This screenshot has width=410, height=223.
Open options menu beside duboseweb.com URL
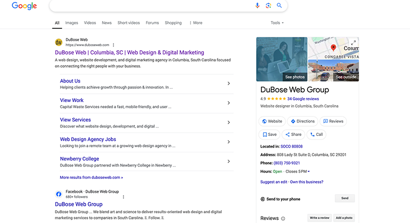click(x=113, y=45)
